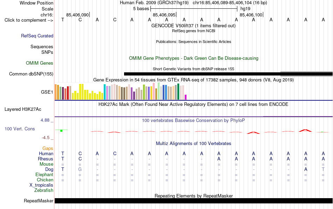Image resolution: width=333 pixels, height=209 pixels.
Task: Click 'RefSeq genes from NCBI' title
Action: 193,31
